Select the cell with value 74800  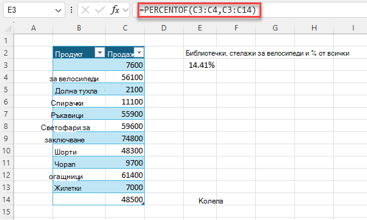coord(125,138)
